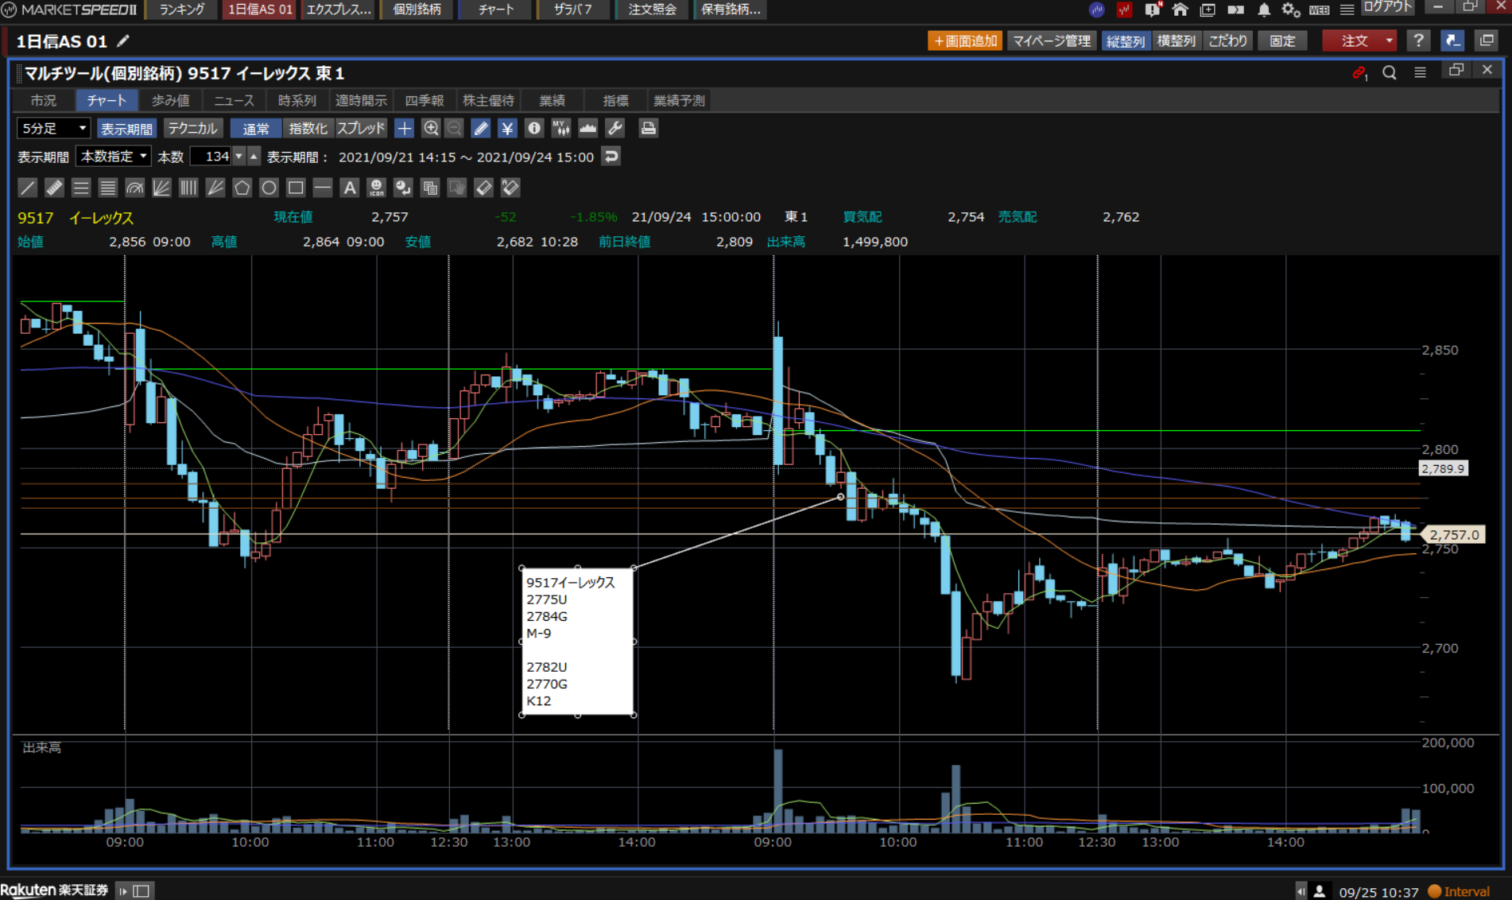The width and height of the screenshot is (1512, 900).
Task: Pick the pentagon shape drawing tool
Action: [x=242, y=188]
